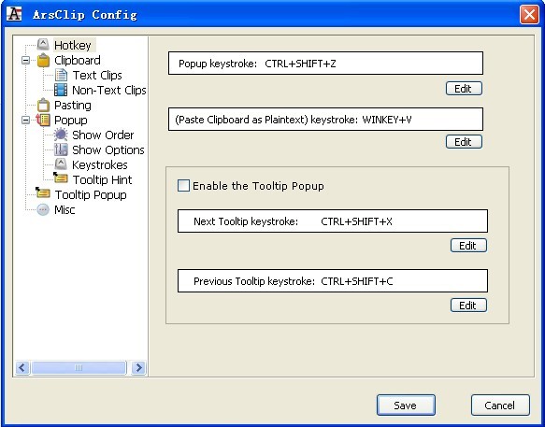This screenshot has width=545, height=427.
Task: Click the Pasting clipboard icon
Action: click(x=43, y=105)
